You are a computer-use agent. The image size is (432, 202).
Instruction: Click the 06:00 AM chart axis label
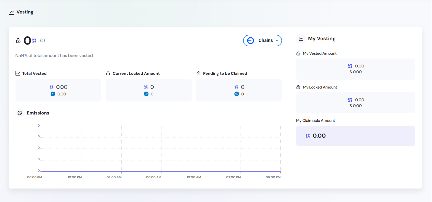(154, 177)
